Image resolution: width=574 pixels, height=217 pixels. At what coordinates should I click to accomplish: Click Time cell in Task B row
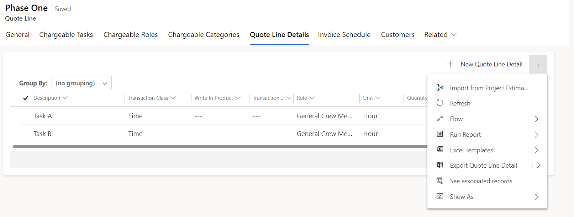(135, 134)
